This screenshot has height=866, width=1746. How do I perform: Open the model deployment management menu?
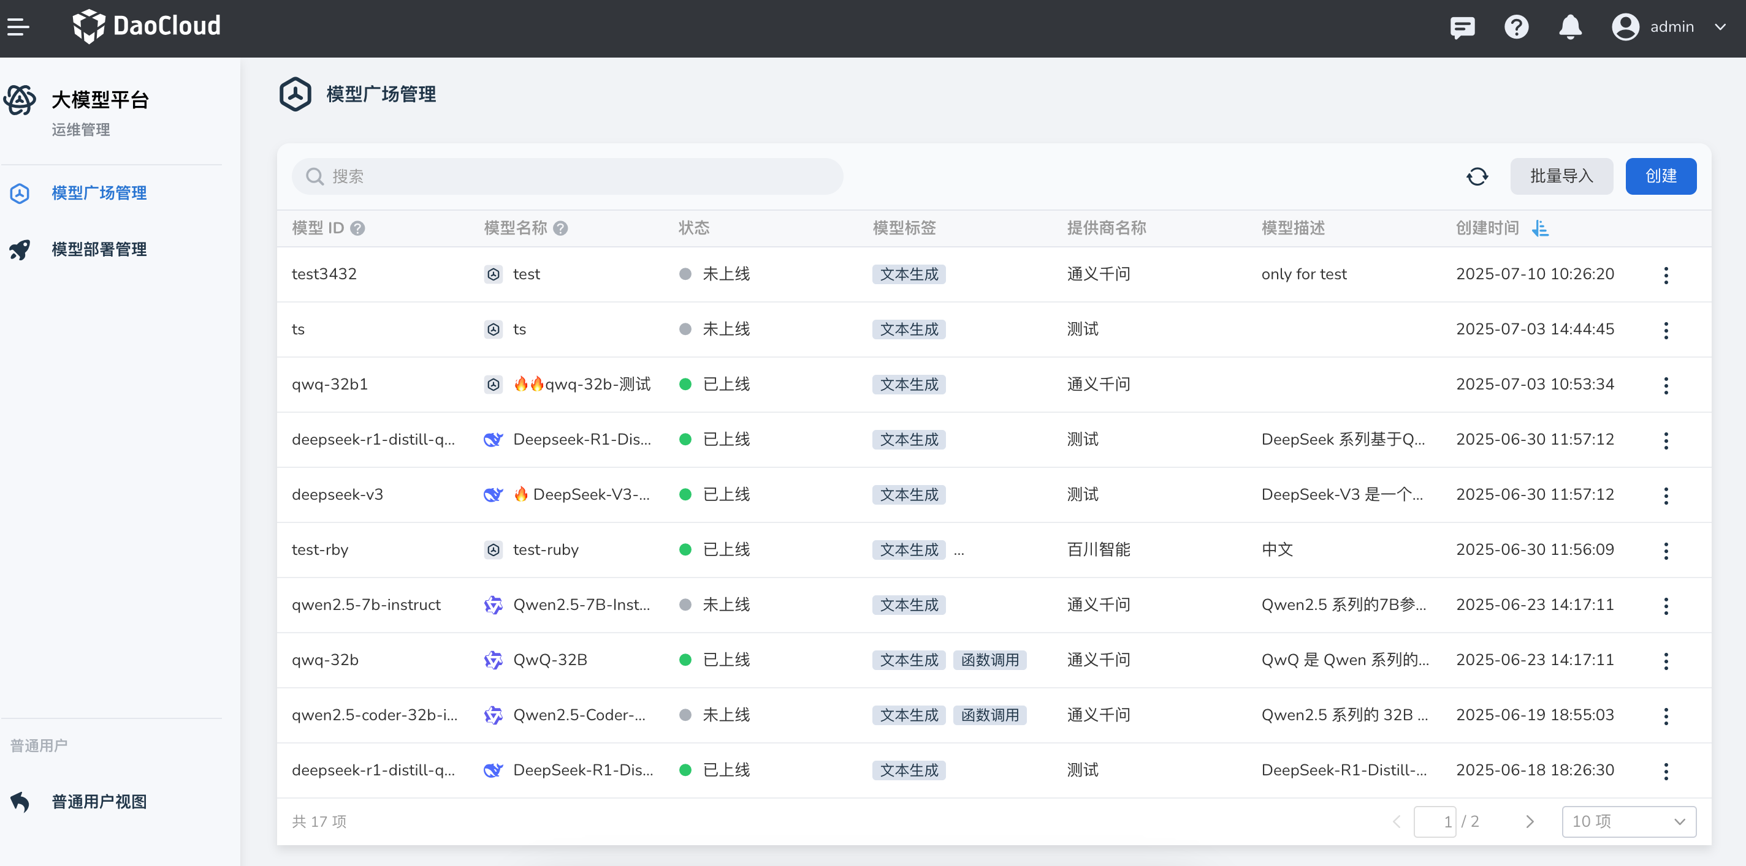pos(99,250)
